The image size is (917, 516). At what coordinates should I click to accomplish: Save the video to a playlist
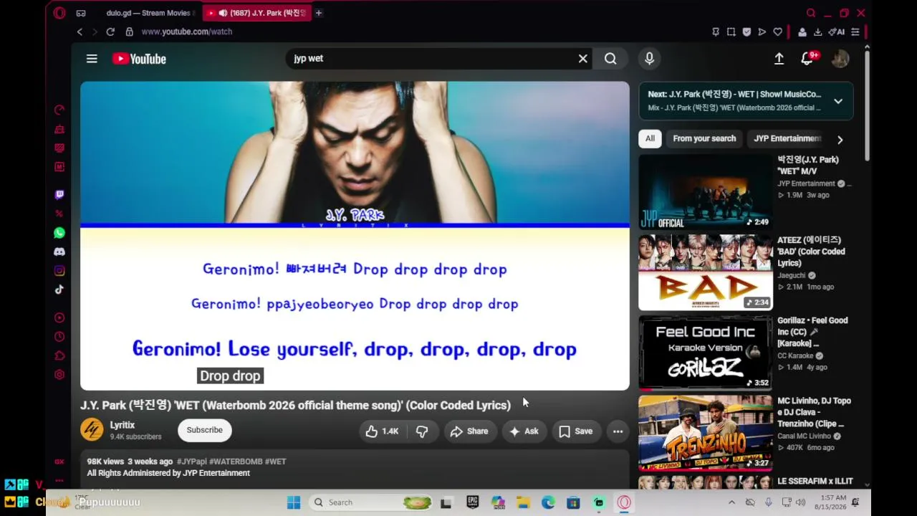click(x=575, y=431)
